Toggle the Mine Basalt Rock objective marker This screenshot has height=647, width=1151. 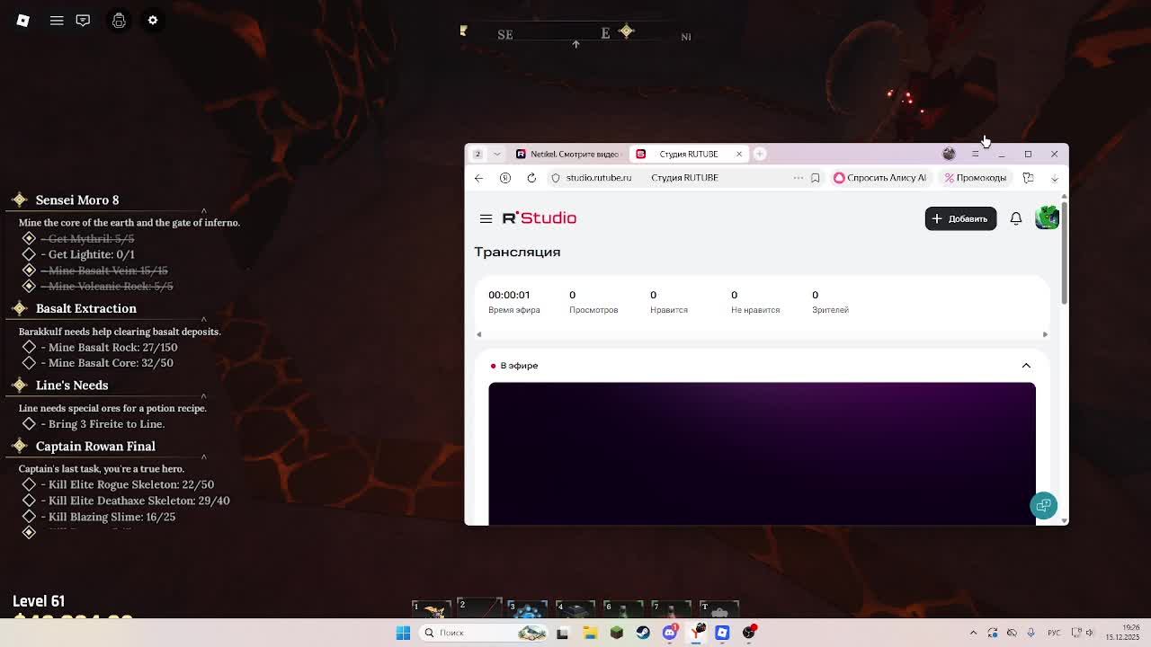[29, 347]
